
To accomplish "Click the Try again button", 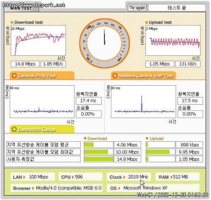I will coord(137,8).
